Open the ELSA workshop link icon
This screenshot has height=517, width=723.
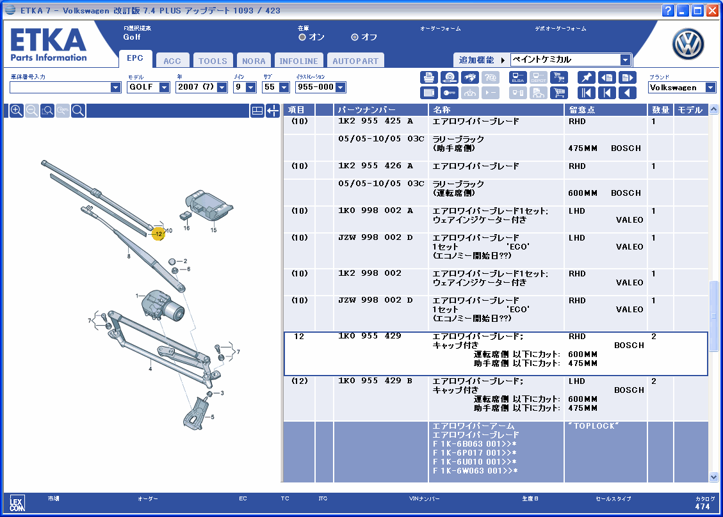tap(518, 77)
